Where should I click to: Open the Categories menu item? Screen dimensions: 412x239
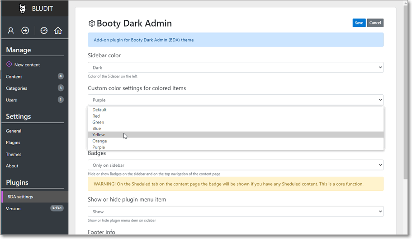[x=16, y=88]
